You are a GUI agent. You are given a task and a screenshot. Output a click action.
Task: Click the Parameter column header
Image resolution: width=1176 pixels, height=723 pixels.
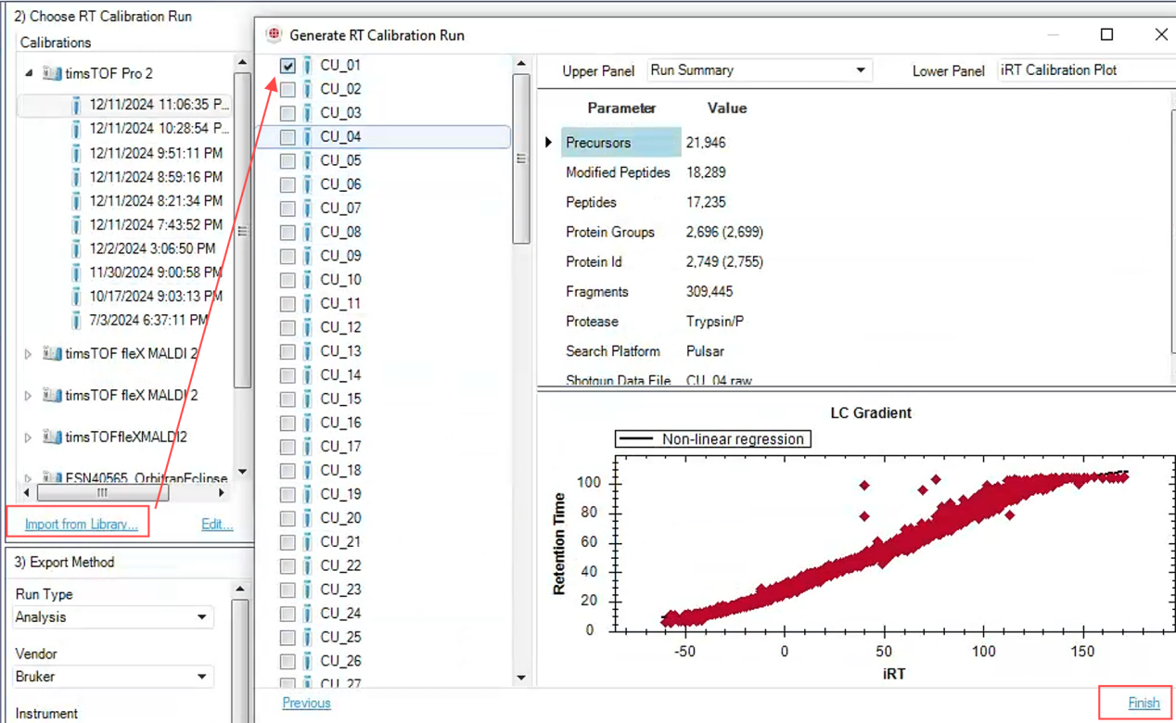621,108
